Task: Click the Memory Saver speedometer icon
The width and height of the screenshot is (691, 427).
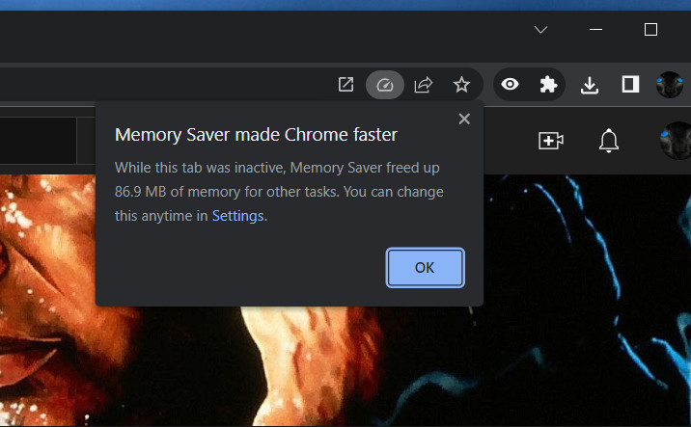Action: click(x=385, y=85)
